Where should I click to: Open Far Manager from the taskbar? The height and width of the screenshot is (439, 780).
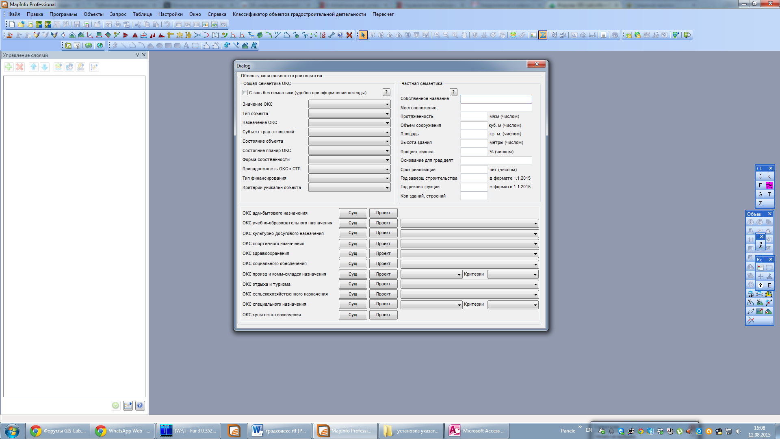188,431
